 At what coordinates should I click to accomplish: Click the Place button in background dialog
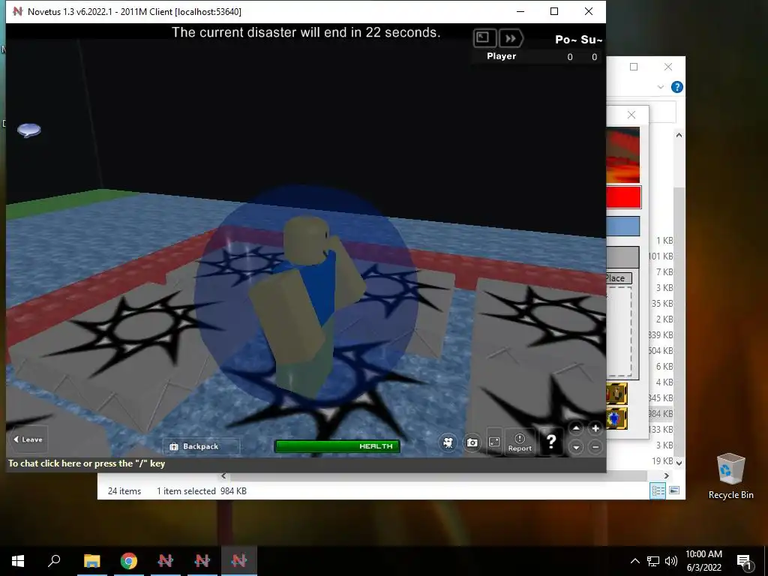tap(619, 278)
